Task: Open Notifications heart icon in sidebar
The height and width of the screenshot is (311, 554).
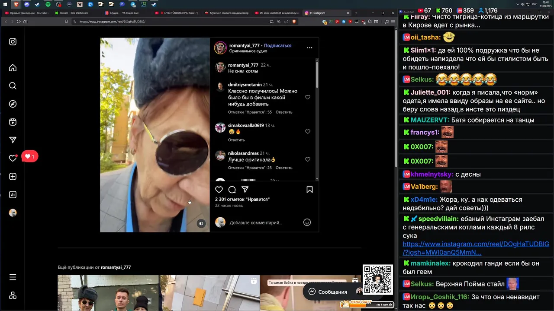Action: pos(13,158)
